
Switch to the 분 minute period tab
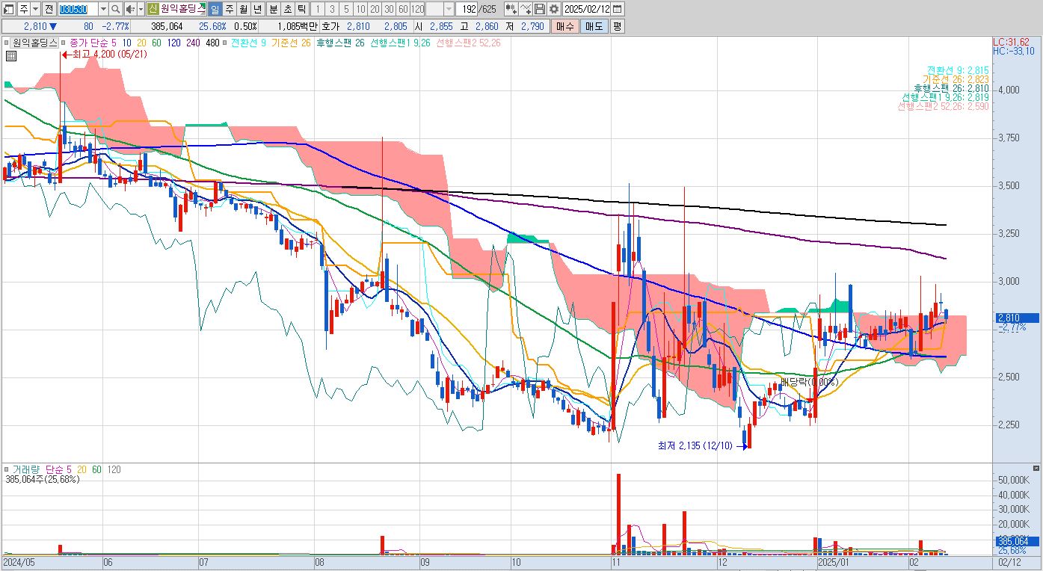pos(273,9)
